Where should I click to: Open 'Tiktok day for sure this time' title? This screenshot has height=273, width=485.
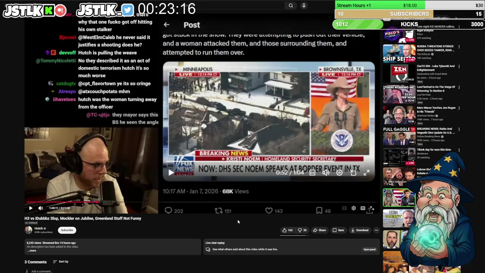point(434,150)
